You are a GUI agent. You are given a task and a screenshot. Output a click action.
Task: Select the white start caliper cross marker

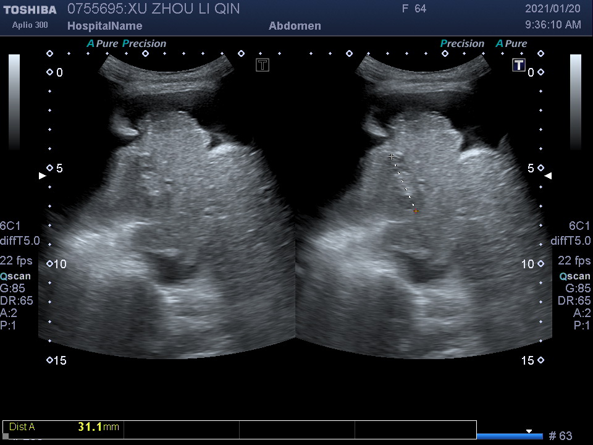[391, 156]
